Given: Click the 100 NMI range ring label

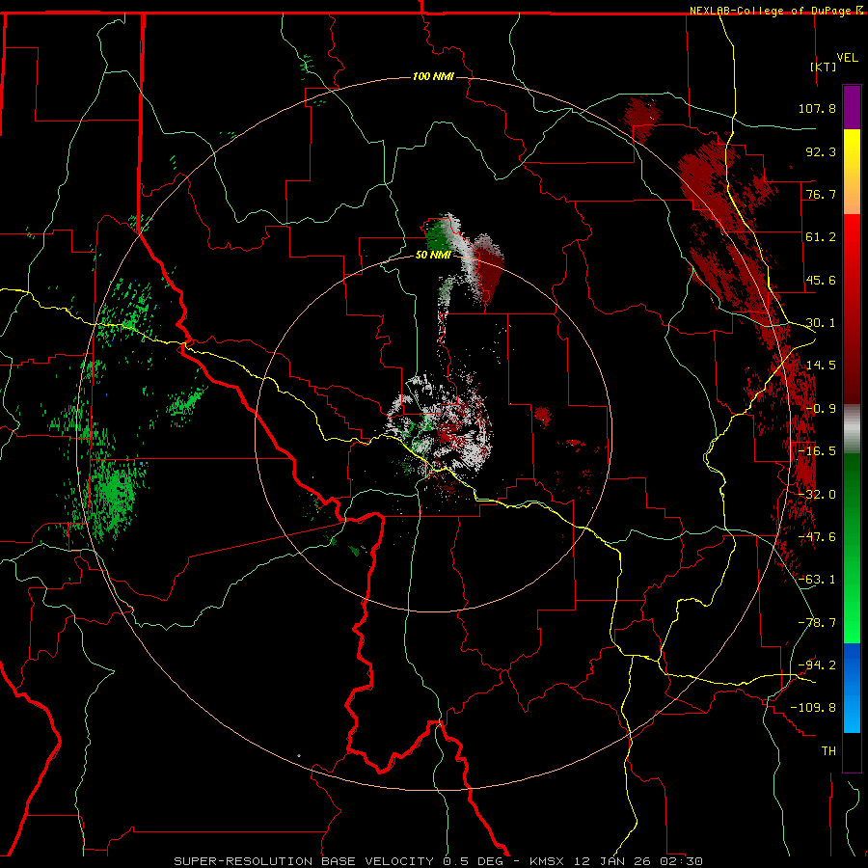Looking at the screenshot, I should click(433, 76).
